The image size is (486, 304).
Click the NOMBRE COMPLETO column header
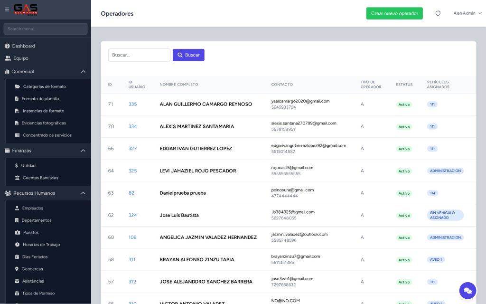click(179, 85)
